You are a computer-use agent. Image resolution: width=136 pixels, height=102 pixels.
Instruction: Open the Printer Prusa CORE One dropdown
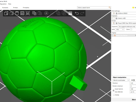tap(124, 23)
